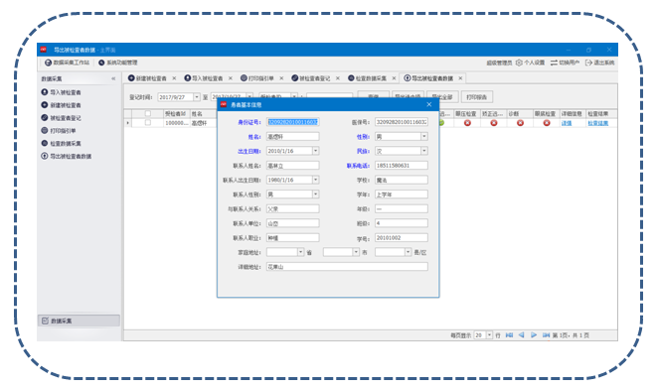This screenshot has width=658, height=390.
Task: Go to first page with pagination icon
Action: pos(509,335)
